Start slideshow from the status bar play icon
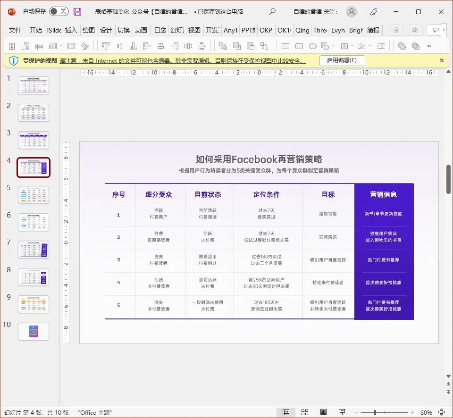453x418 pixels. 342,412
